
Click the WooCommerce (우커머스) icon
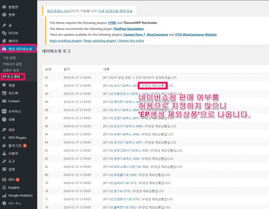4,111
